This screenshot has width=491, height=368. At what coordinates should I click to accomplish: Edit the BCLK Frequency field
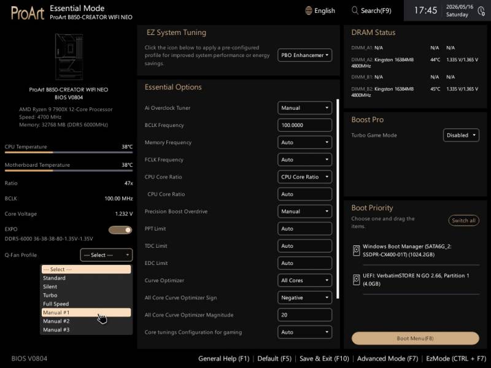(304, 125)
